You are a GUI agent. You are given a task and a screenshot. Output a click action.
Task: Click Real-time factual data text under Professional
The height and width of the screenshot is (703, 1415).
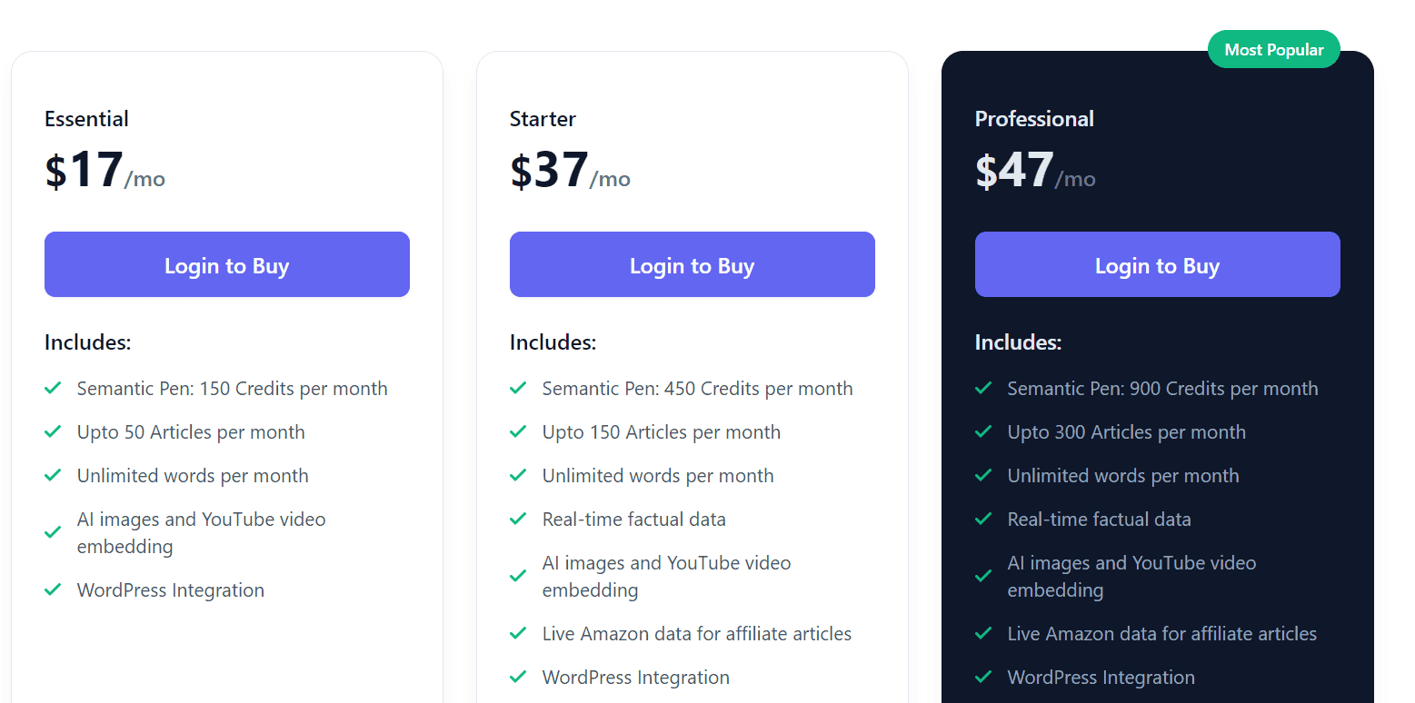(1099, 519)
